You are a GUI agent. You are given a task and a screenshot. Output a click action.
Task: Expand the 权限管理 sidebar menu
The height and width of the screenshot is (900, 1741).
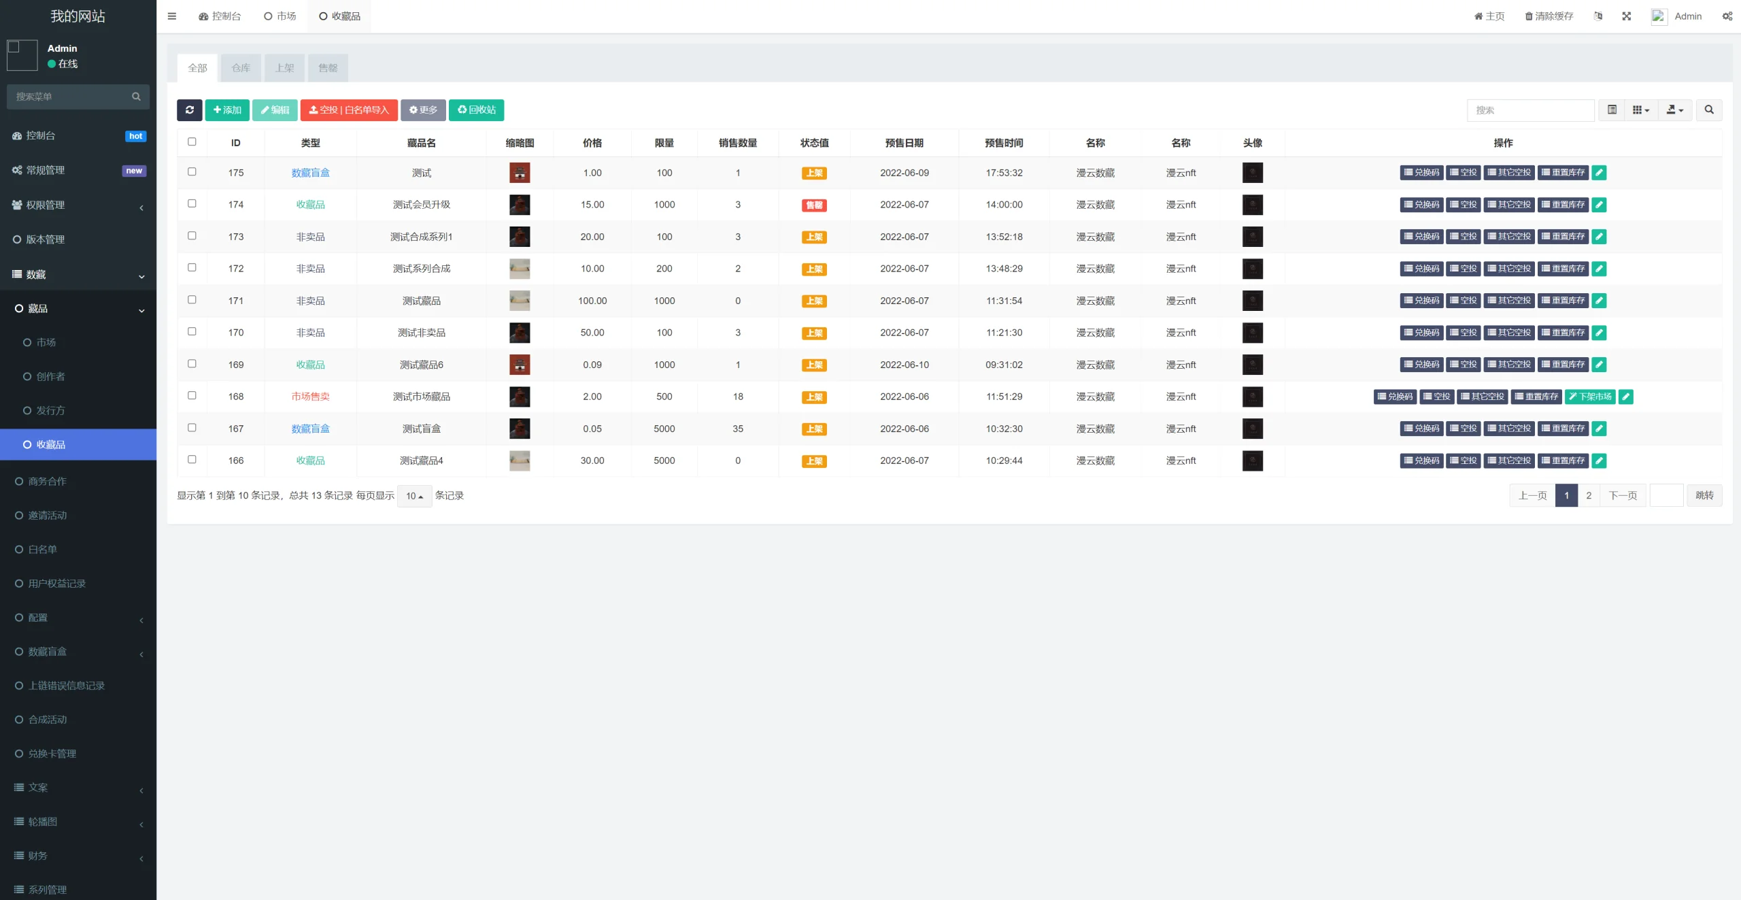pyautogui.click(x=78, y=205)
